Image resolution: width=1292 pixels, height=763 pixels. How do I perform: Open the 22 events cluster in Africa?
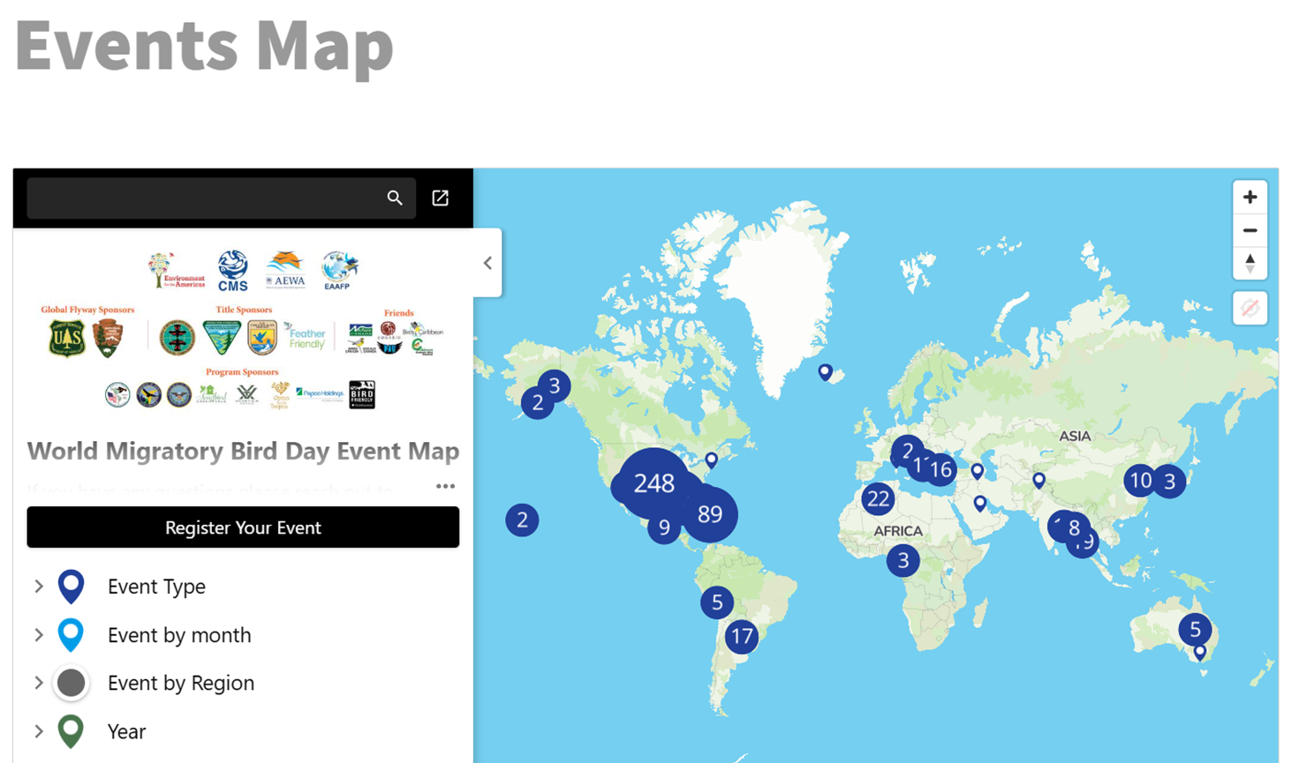pos(878,499)
